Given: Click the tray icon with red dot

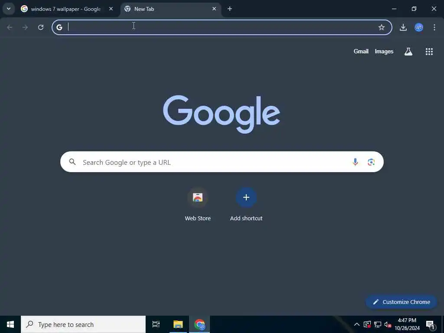Looking at the screenshot, I should point(367,324).
